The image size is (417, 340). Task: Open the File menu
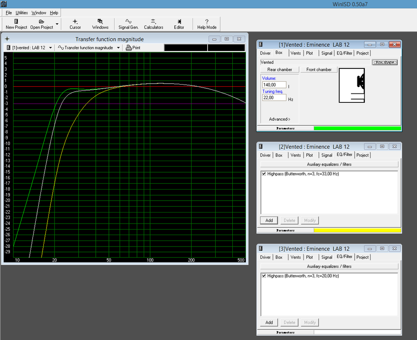(x=9, y=13)
